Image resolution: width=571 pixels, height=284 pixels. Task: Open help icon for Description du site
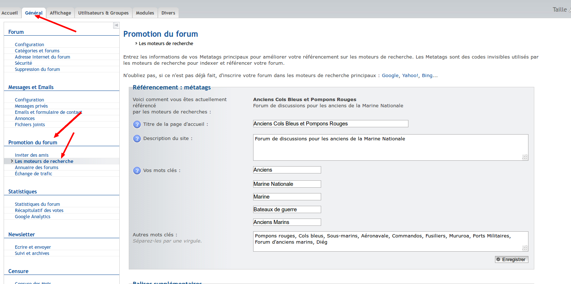click(x=137, y=139)
